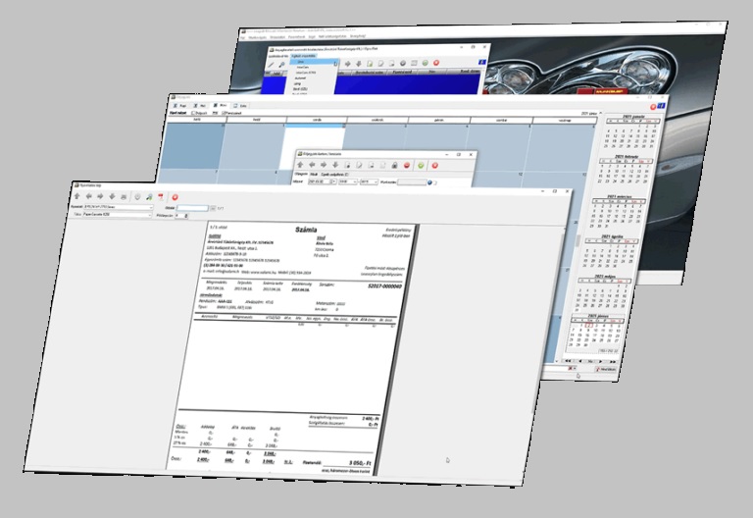
Task: Click the magnifier icon in print preview toolbar
Action: [149, 197]
